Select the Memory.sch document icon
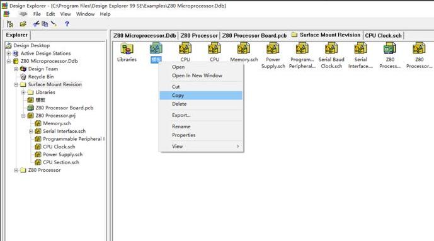This screenshot has width=434, height=241. tap(244, 48)
